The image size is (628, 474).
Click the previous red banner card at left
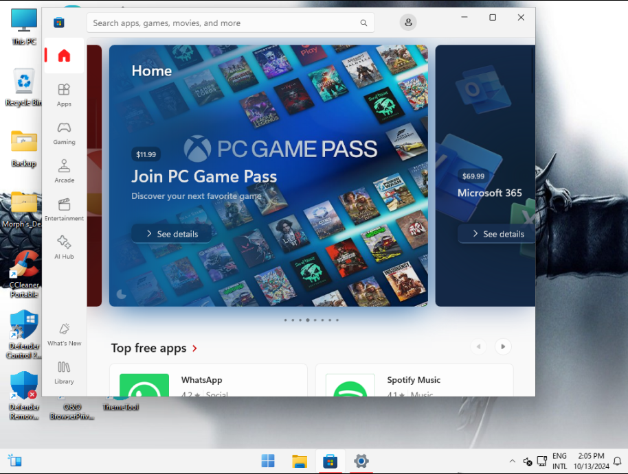click(94, 176)
